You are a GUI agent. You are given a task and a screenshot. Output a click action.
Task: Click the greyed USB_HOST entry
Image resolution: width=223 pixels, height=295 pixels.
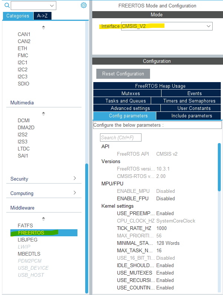pyautogui.click(x=31, y=275)
